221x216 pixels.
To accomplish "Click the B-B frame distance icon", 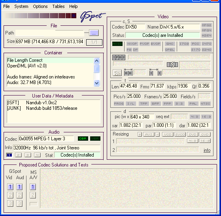I will [128, 72].
